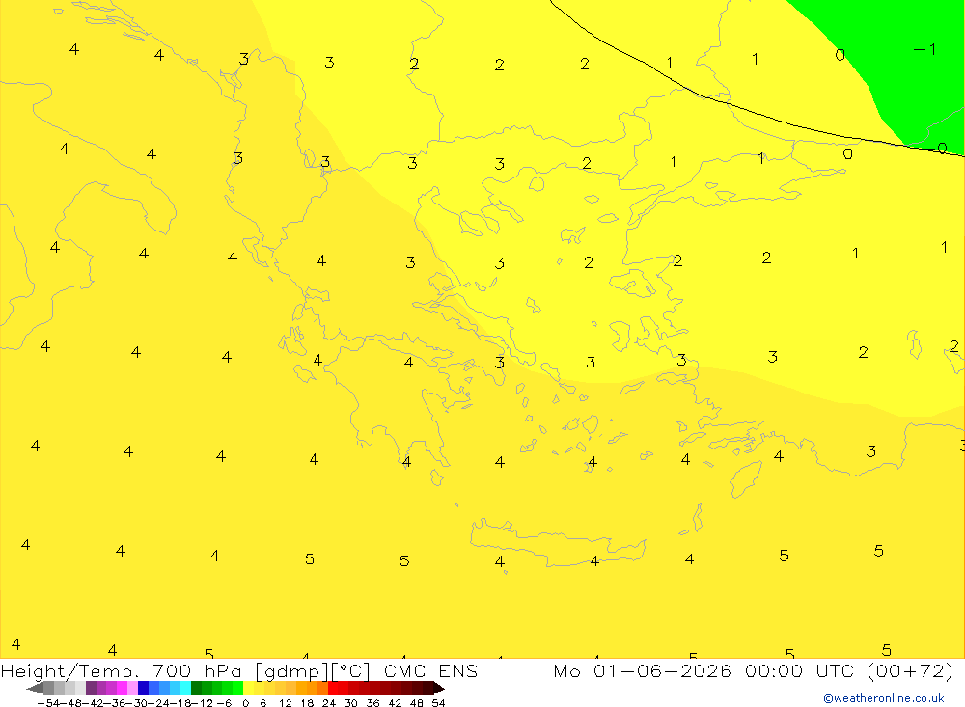The height and width of the screenshot is (707, 965).
Task: Click the '48' label under the color scale
Action: click(x=416, y=703)
